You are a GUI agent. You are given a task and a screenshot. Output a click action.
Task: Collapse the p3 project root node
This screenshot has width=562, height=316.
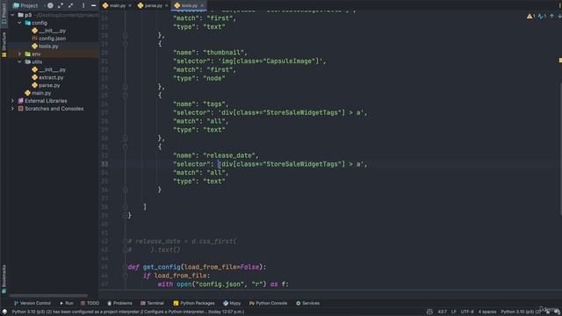tap(13, 15)
